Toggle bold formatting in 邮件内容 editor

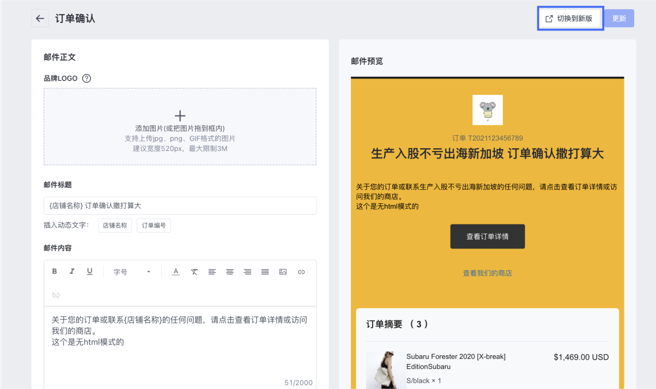54,272
